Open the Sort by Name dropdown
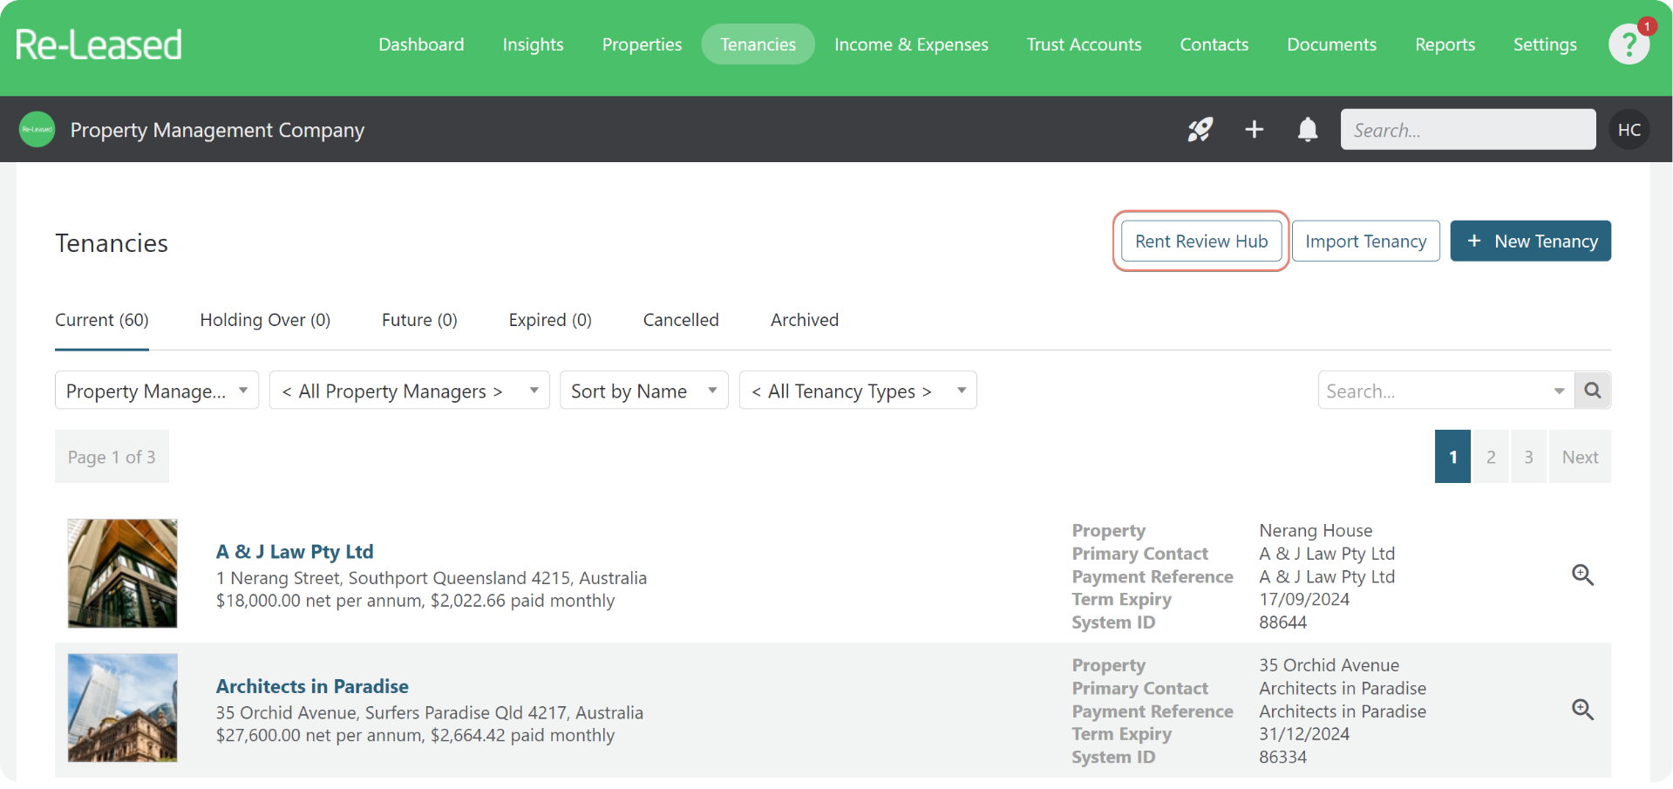 point(644,391)
